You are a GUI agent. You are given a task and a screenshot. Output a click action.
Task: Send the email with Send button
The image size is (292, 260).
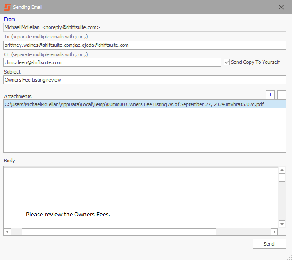[x=269, y=244]
